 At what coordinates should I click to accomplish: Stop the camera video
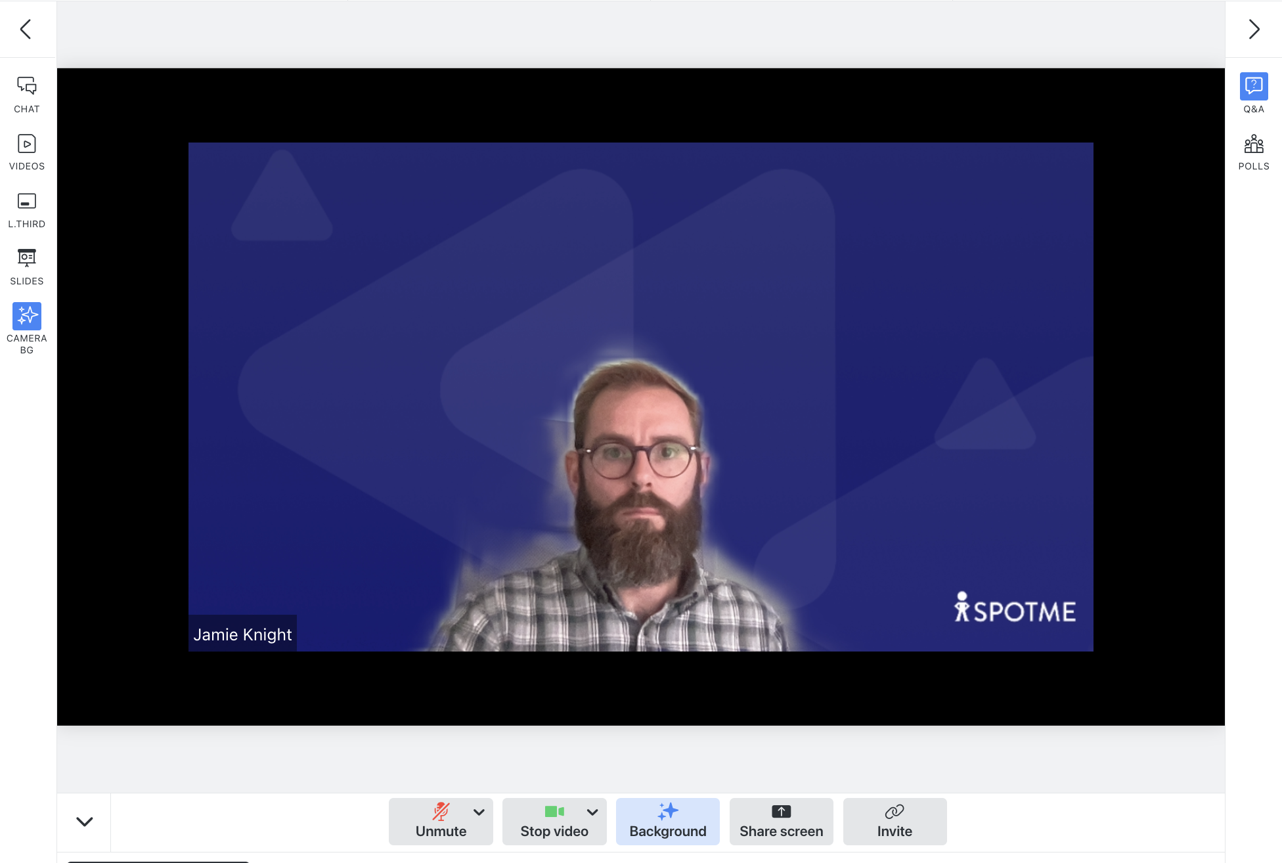(554, 822)
